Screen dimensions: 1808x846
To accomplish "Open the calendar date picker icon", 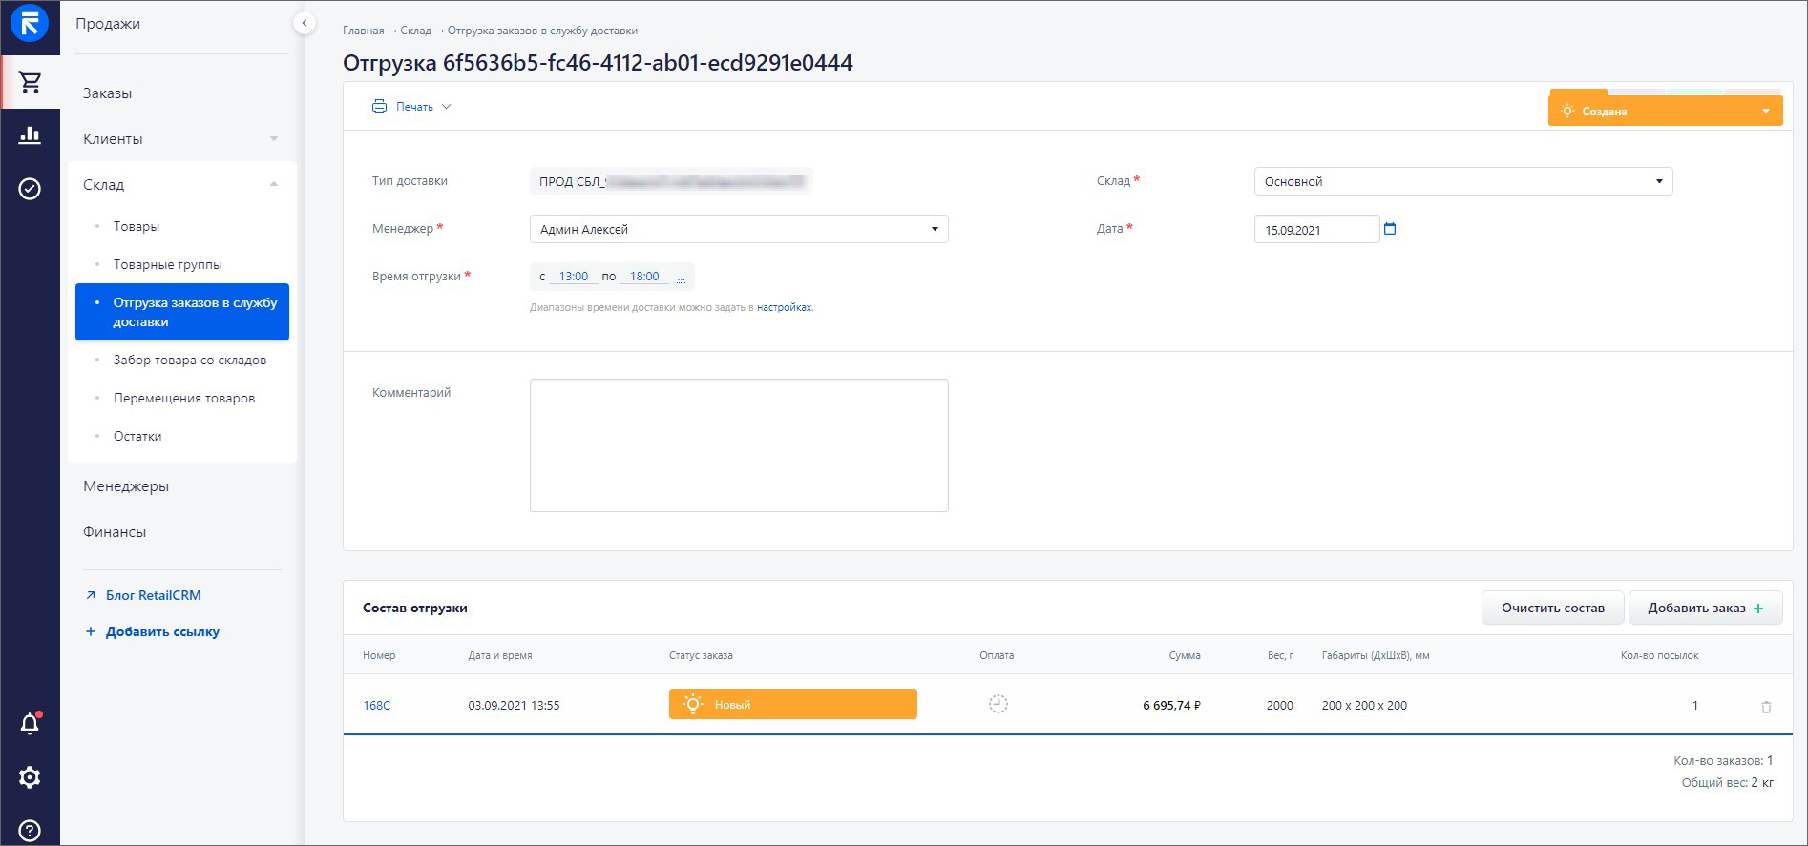I will pyautogui.click(x=1390, y=229).
